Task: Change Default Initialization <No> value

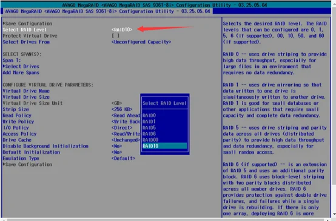Action: point(117,153)
